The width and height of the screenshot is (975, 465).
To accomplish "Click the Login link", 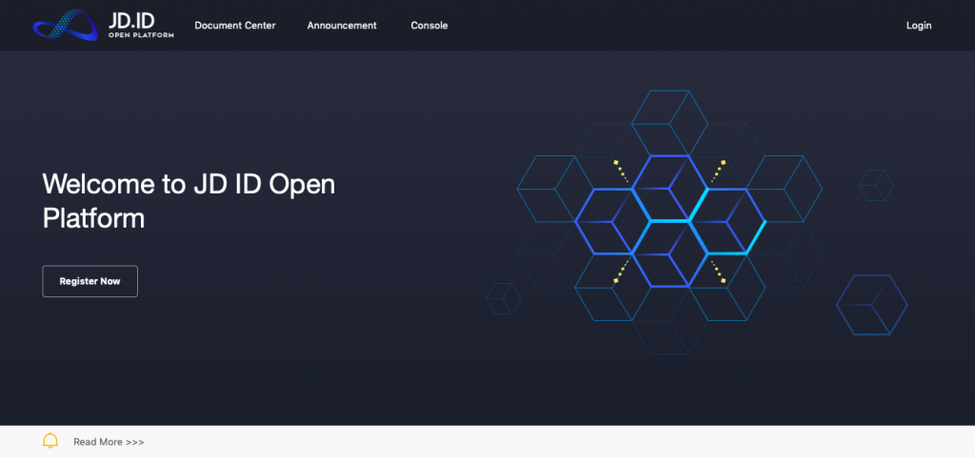I will (919, 26).
